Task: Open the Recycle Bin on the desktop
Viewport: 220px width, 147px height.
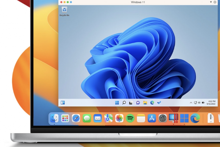Action: click(x=64, y=11)
